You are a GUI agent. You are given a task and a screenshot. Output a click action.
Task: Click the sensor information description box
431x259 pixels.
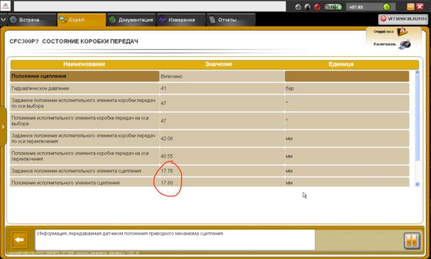175,240
